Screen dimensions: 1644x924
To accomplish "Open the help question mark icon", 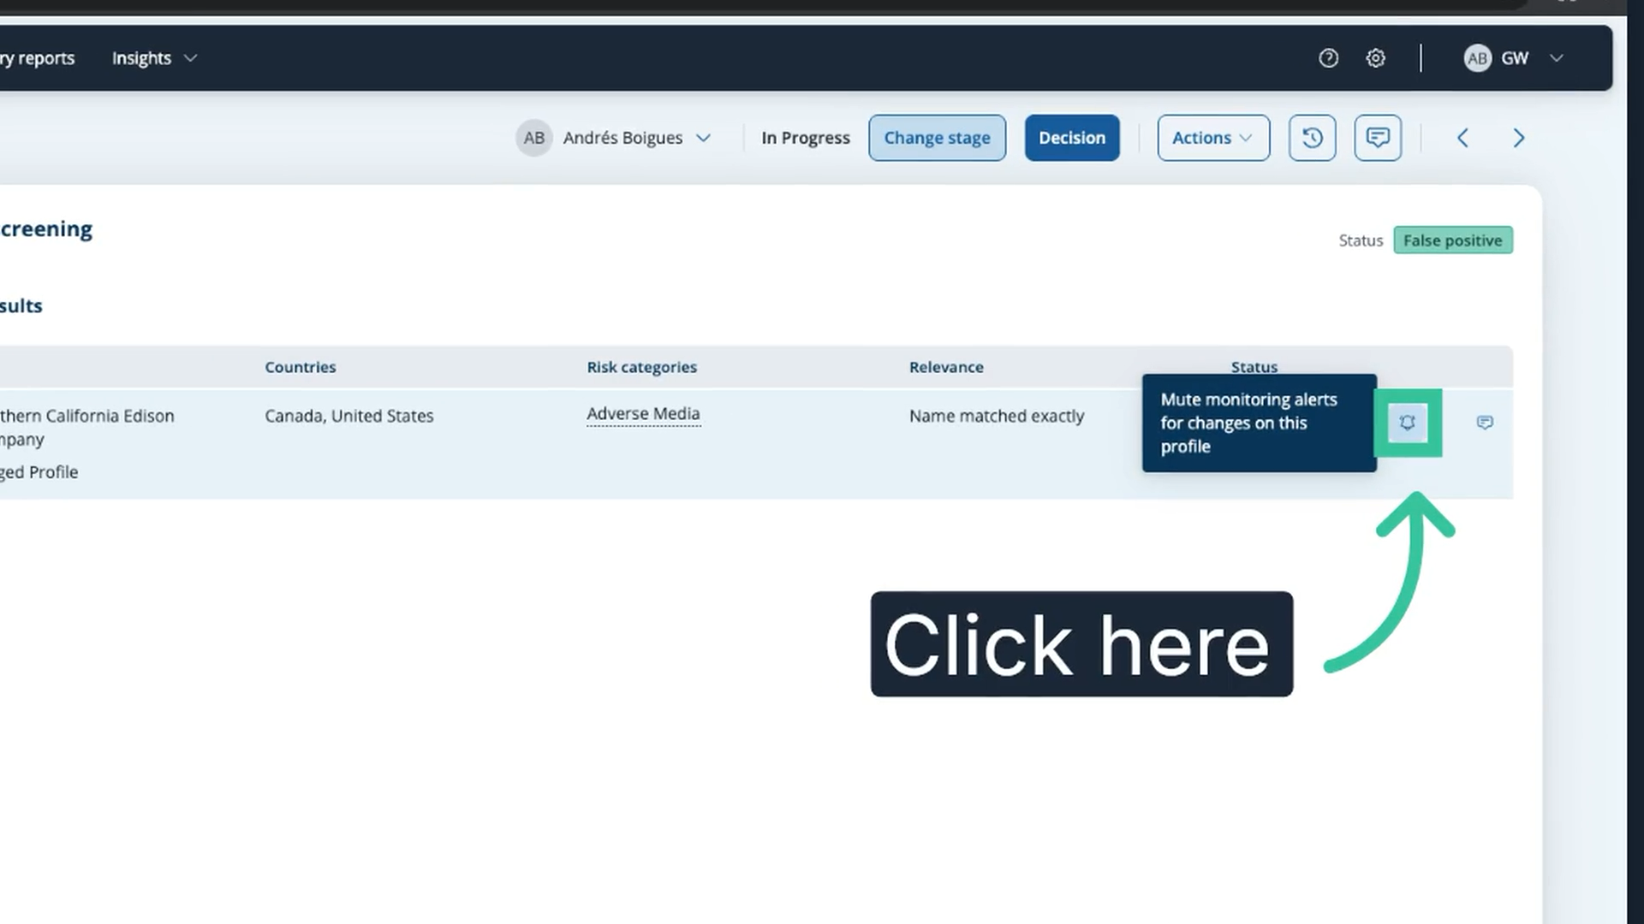I will pyautogui.click(x=1328, y=58).
